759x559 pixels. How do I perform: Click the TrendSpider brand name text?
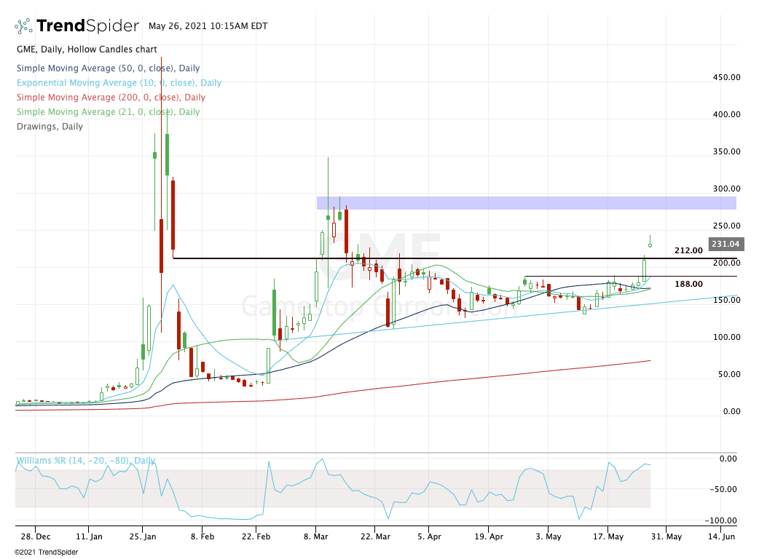point(87,25)
